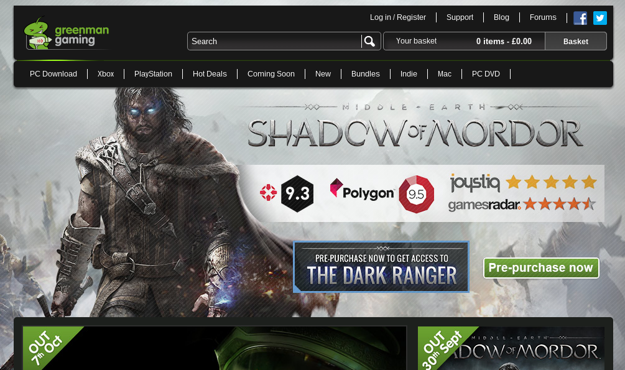Open the Shadow of Mordor tile Out 30th Sept
Image resolution: width=625 pixels, height=370 pixels.
(511, 348)
